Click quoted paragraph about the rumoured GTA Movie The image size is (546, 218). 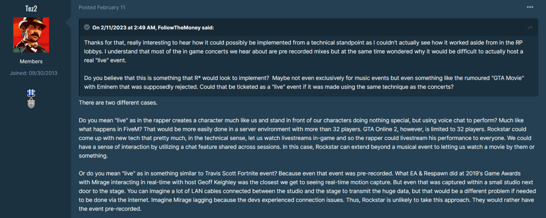pyautogui.click(x=304, y=83)
